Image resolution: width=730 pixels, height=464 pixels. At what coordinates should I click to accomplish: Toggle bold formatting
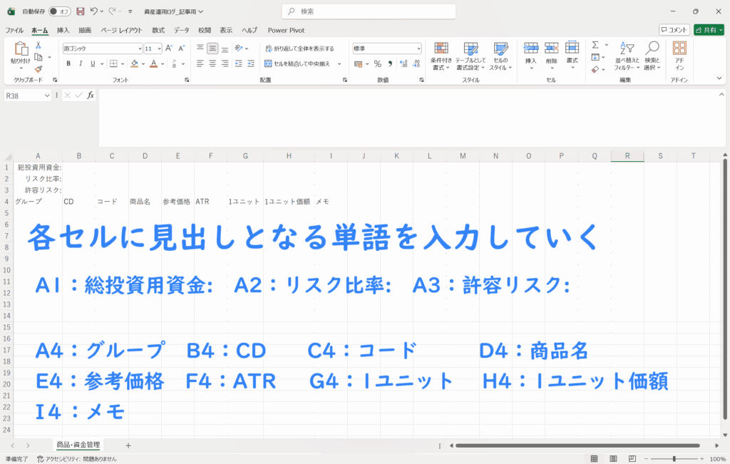[68, 63]
